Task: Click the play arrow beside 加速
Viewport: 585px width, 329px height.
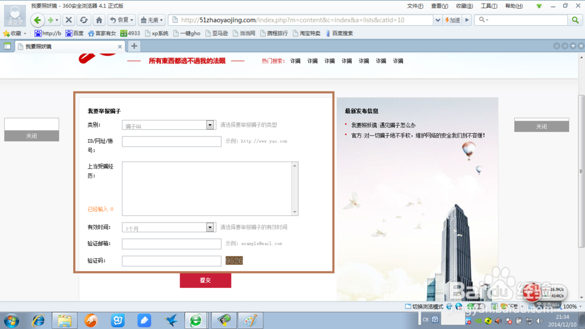Action: click(467, 20)
